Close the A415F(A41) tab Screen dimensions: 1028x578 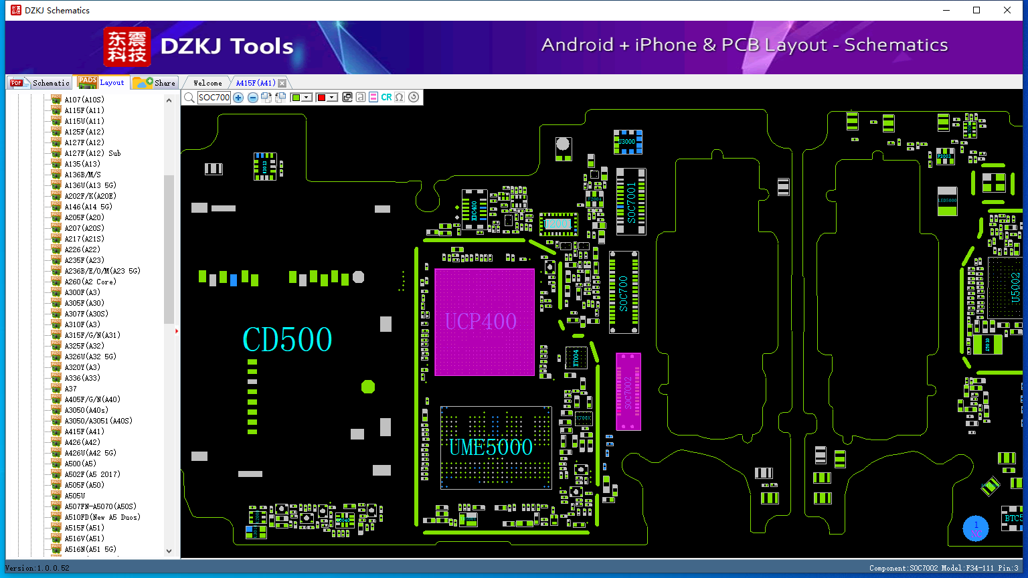(282, 83)
